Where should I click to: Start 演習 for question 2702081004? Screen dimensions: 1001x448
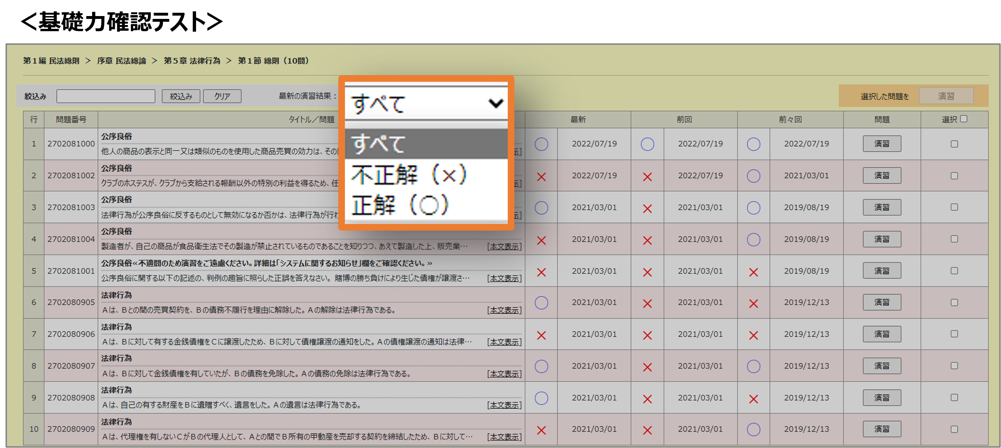(x=881, y=239)
